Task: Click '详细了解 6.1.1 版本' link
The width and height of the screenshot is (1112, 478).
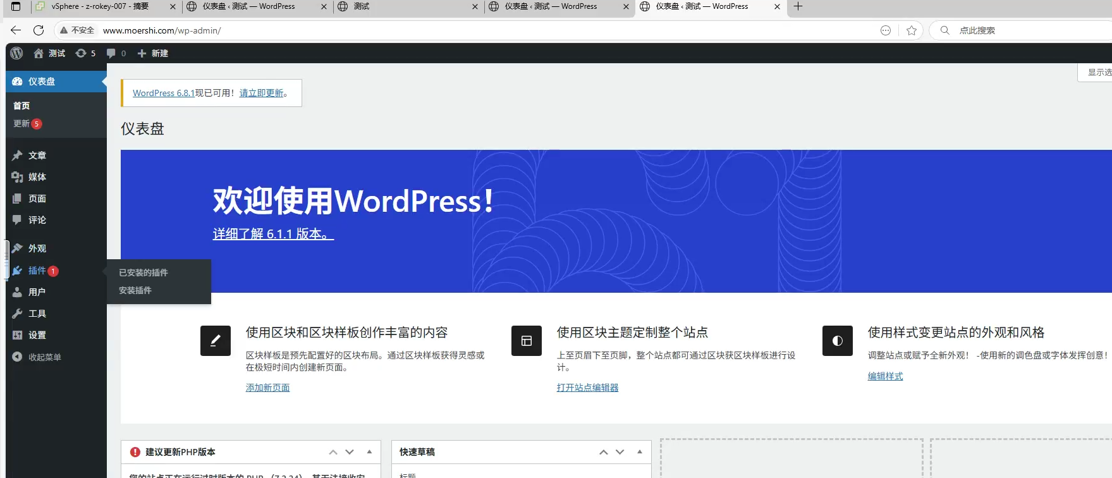Action: click(273, 234)
